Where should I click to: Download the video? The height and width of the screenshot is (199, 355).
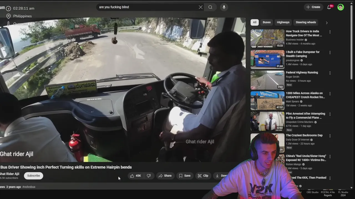coord(221,176)
